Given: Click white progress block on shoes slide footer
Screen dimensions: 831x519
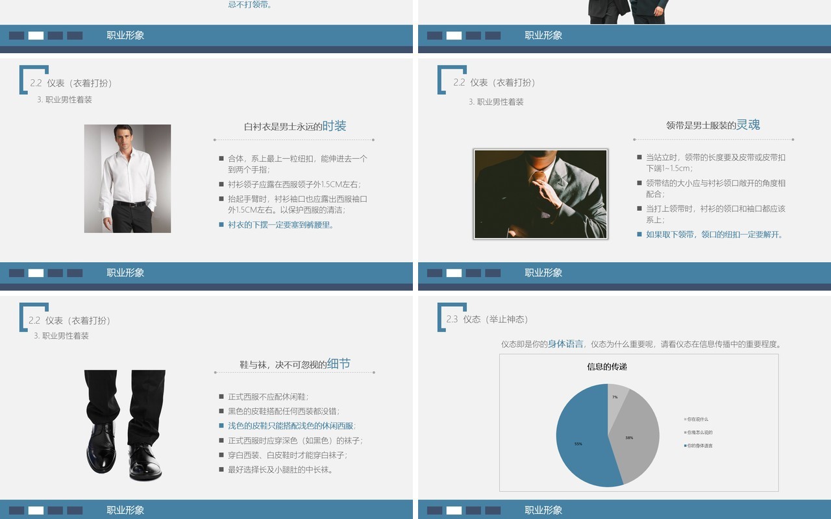Looking at the screenshot, I should [x=36, y=511].
